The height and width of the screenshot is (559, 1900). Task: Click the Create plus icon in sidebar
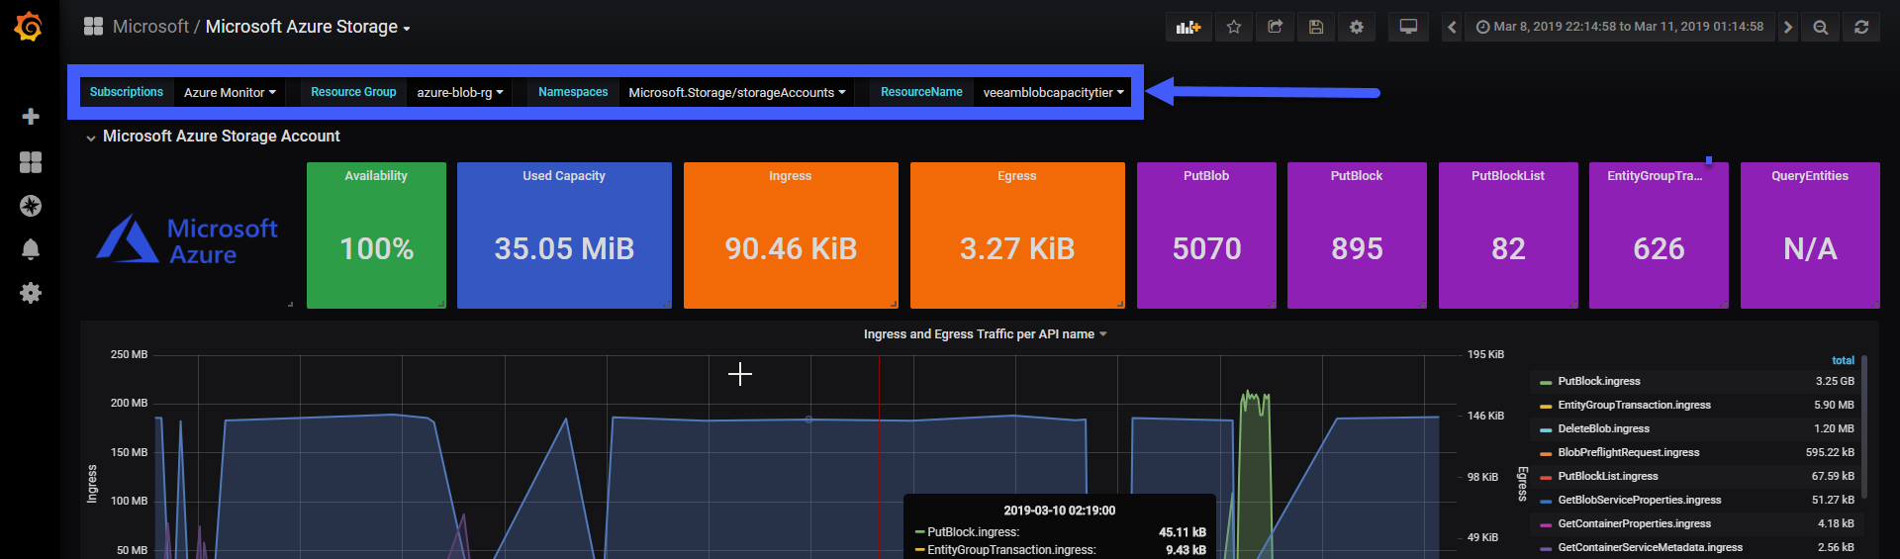pos(31,117)
